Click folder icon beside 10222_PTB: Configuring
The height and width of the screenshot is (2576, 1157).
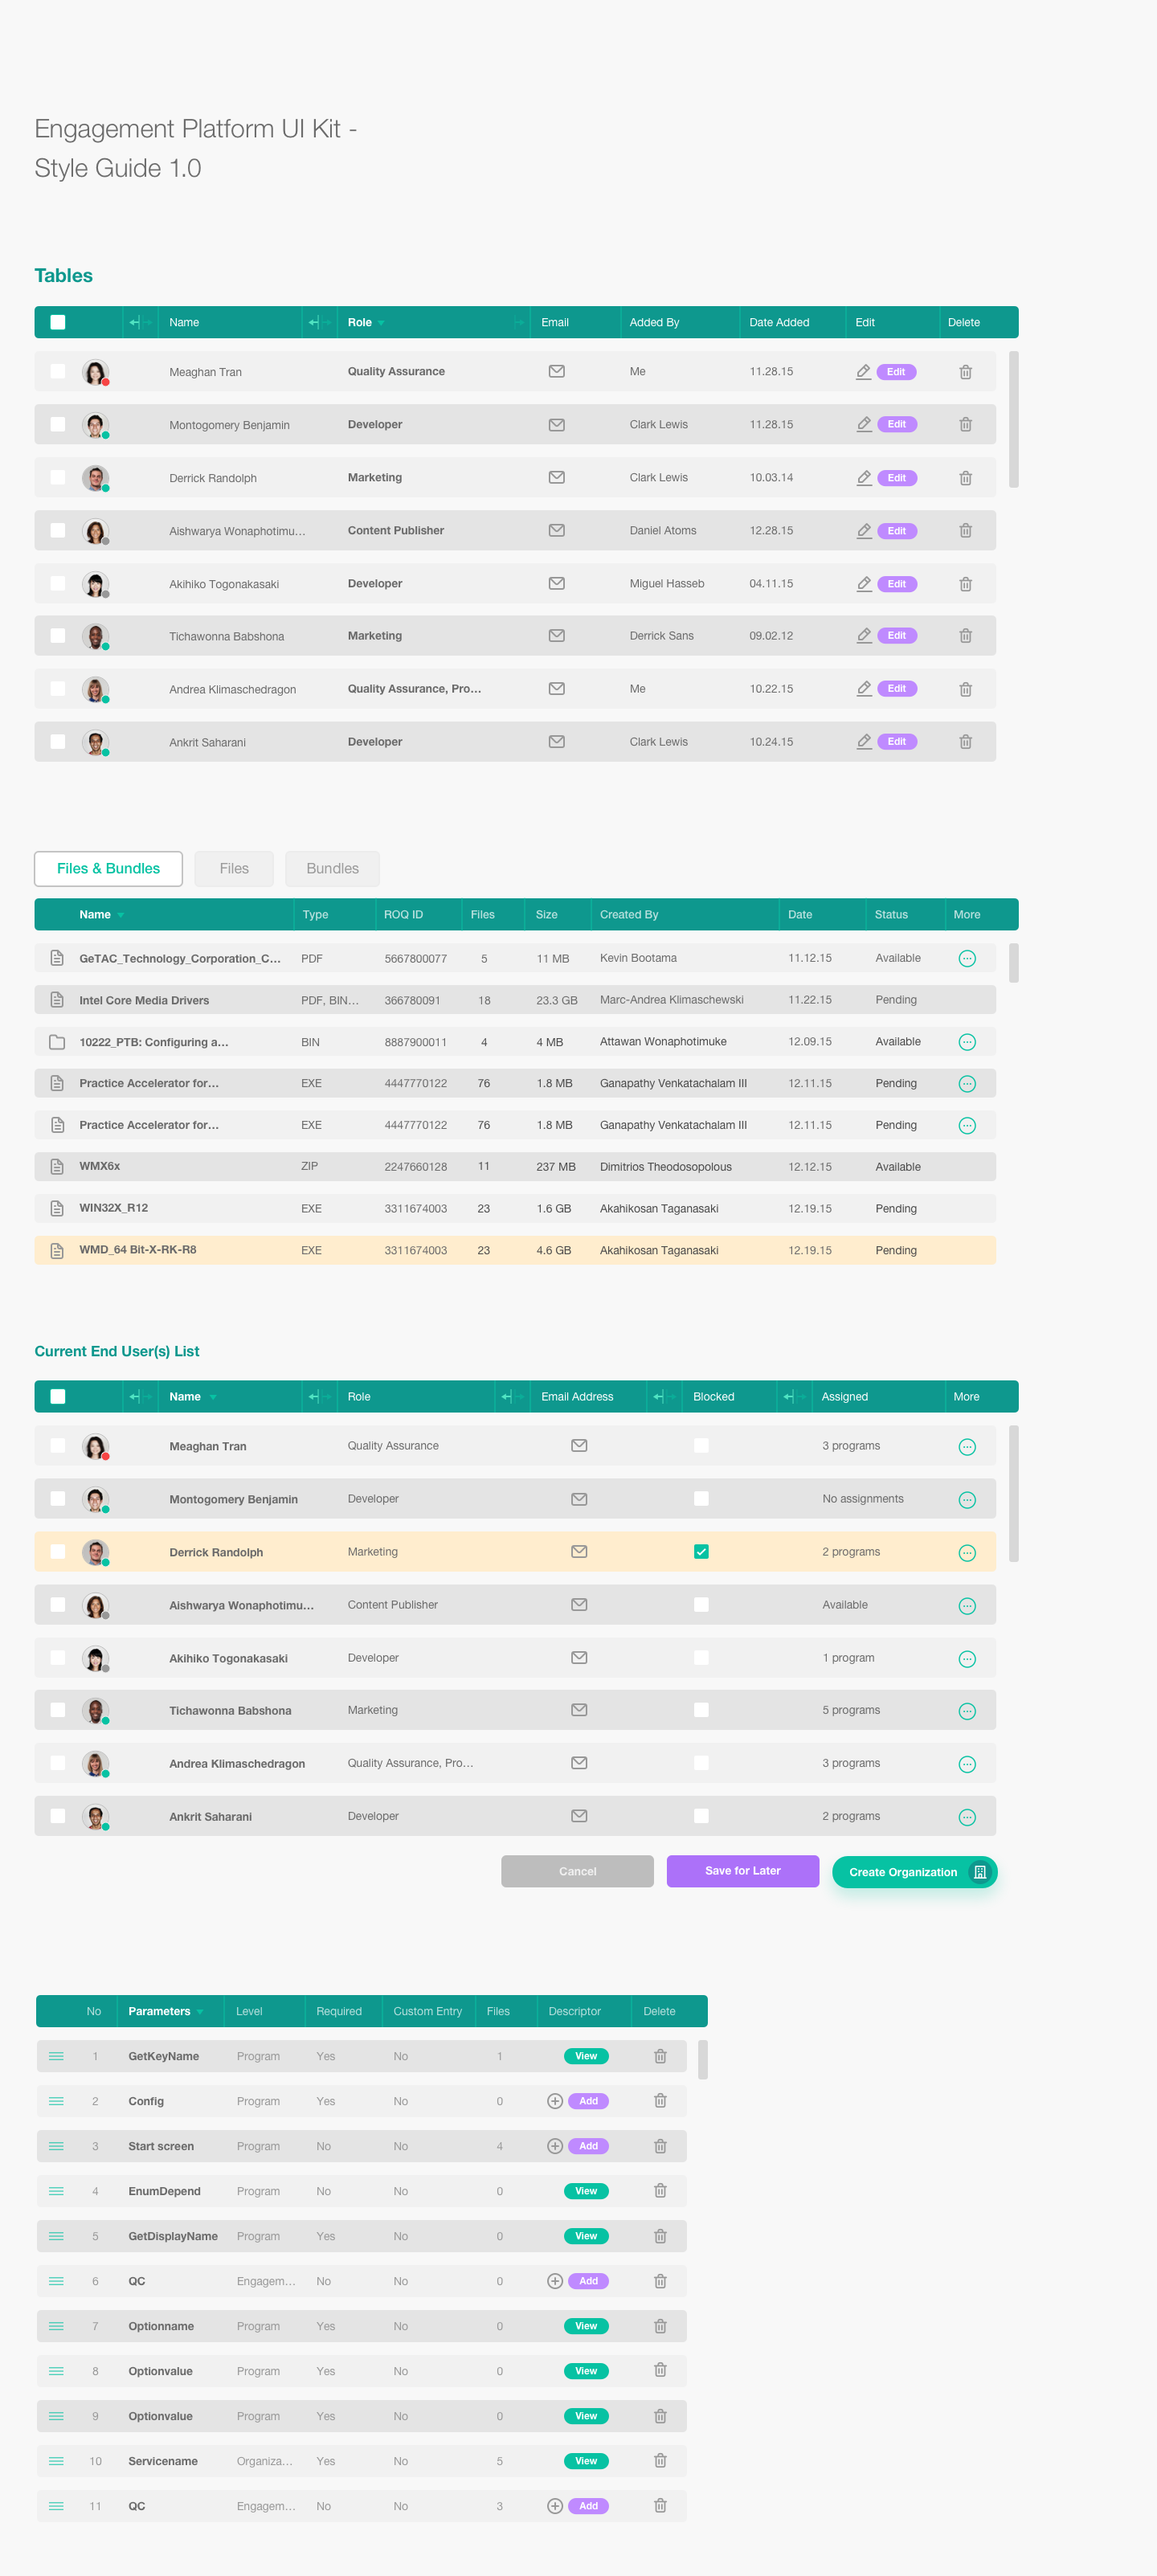coord(57,1042)
